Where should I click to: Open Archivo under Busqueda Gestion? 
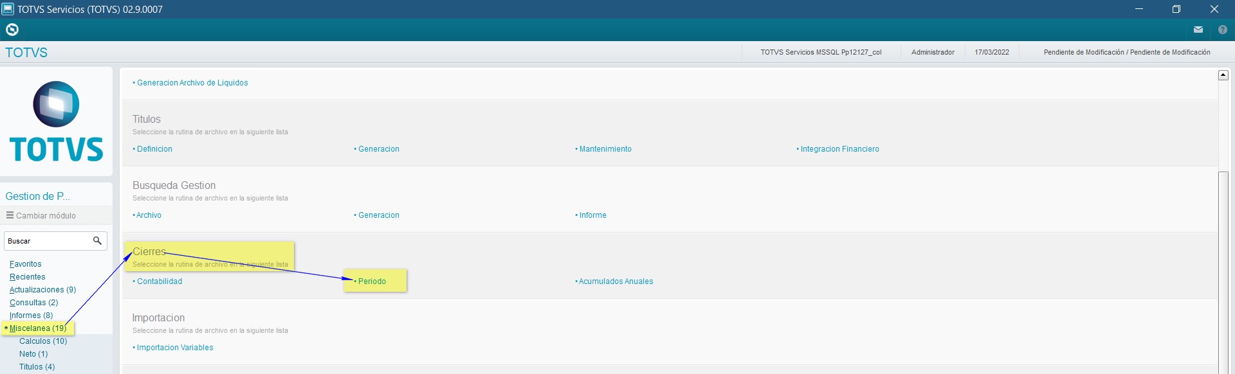pyautogui.click(x=149, y=215)
